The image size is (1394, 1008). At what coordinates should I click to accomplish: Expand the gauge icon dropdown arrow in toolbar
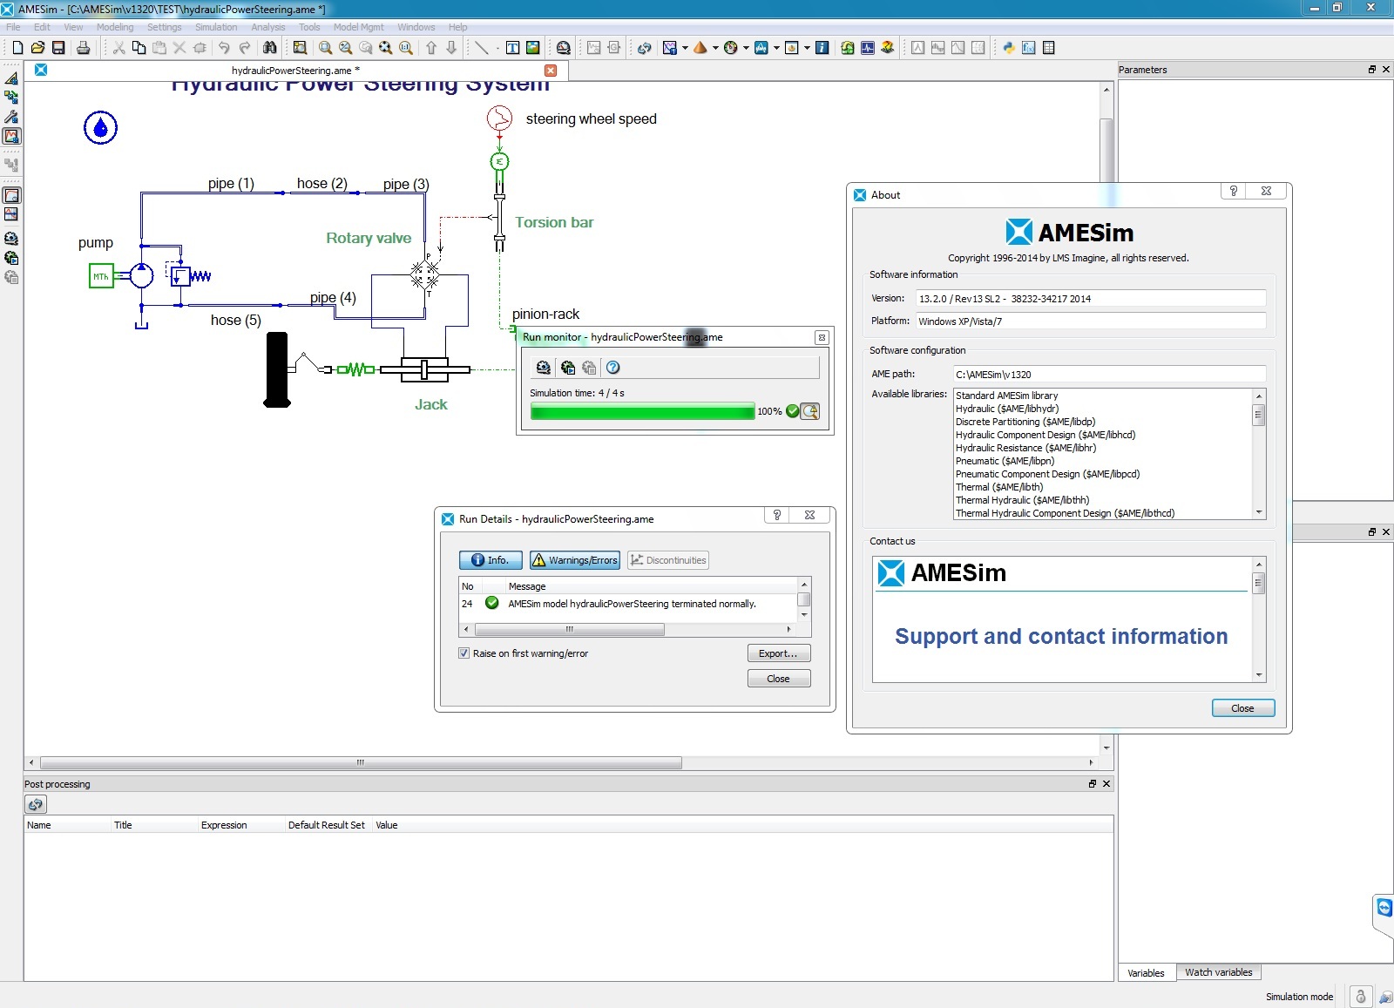(746, 48)
